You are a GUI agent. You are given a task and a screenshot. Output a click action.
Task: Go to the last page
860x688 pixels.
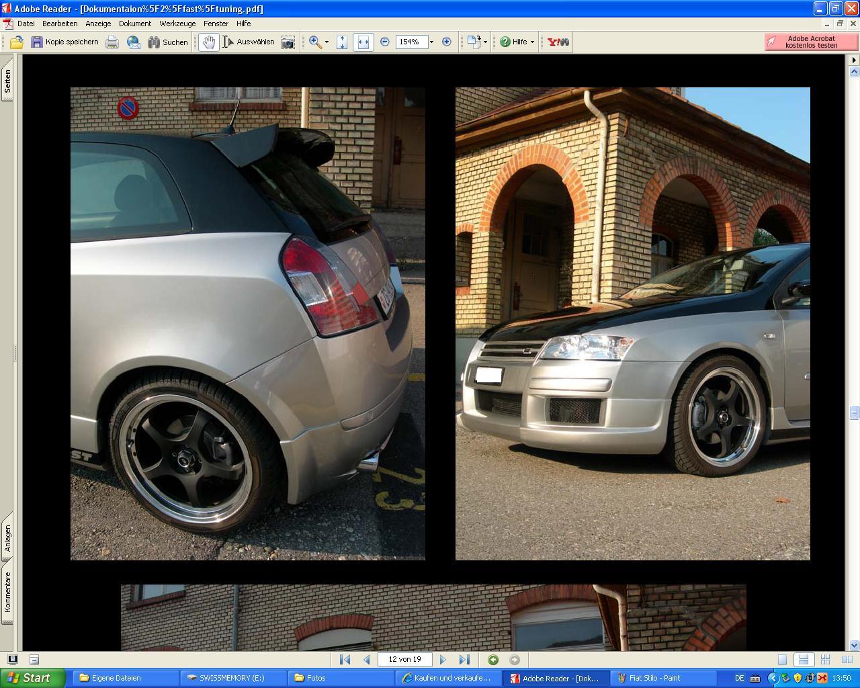point(464,660)
